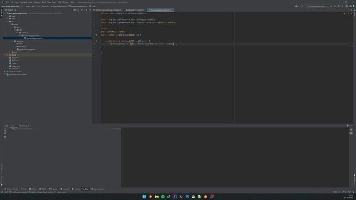The height and width of the screenshot is (200, 356).
Task: Select JavaSpringApplication class in tree
Action: pos(33,38)
